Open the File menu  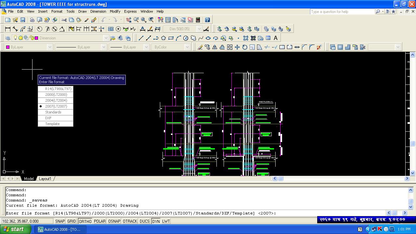(11, 11)
